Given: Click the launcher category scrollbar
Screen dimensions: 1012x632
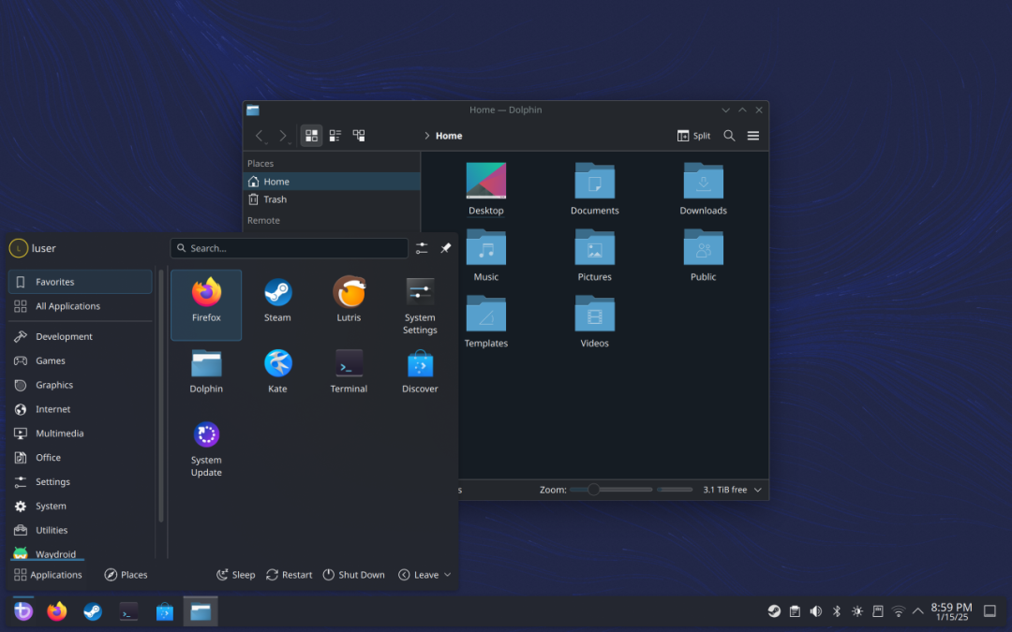Looking at the screenshot, I should pyautogui.click(x=161, y=396).
